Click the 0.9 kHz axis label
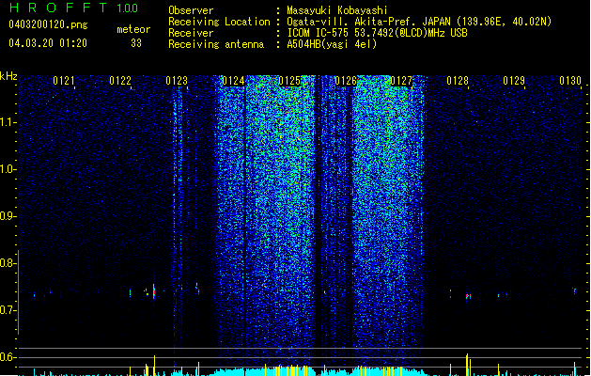Viewport: 591px width, 376px height. 8,216
